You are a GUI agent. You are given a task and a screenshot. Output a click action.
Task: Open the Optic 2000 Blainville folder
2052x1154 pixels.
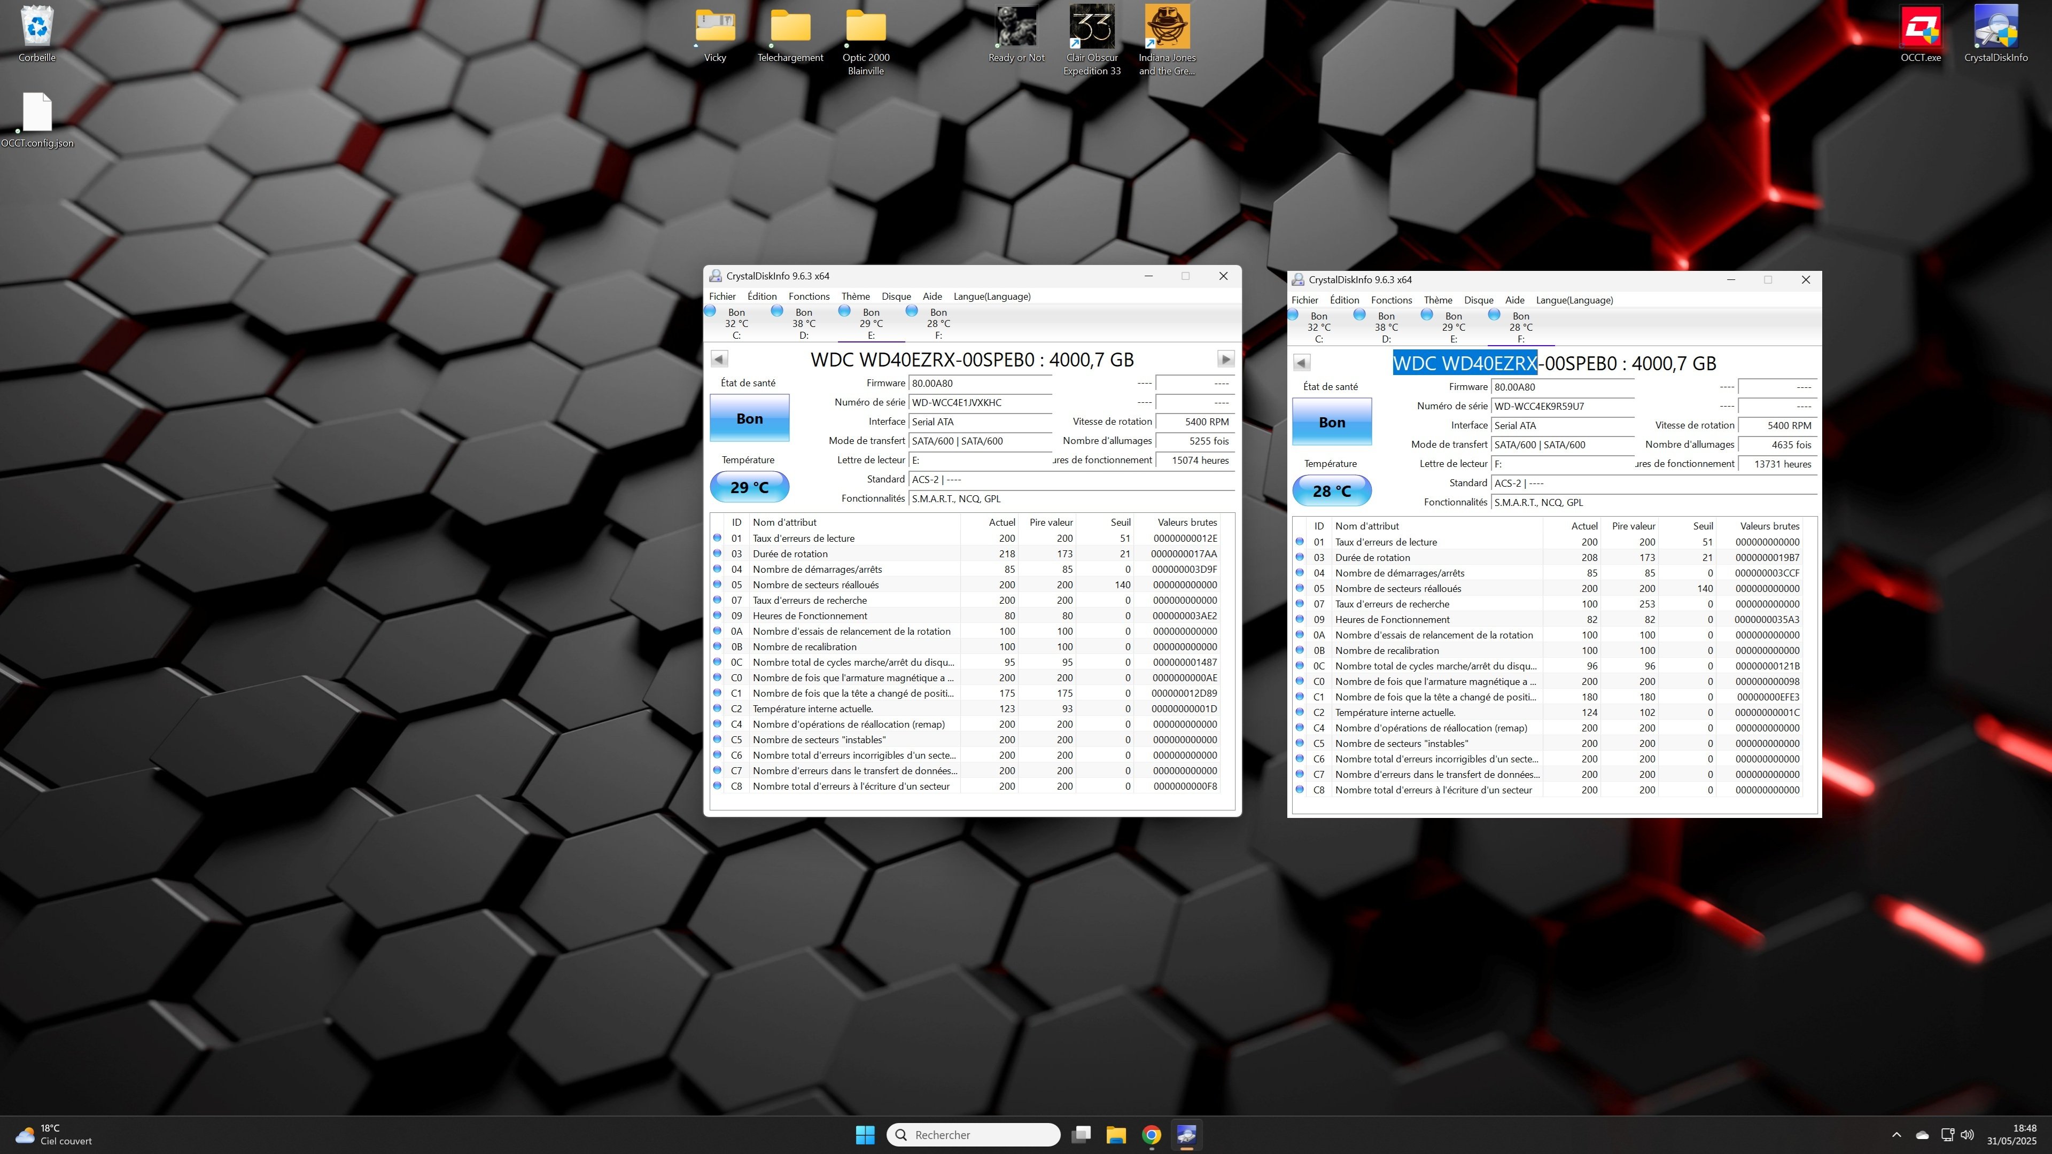pos(866,42)
